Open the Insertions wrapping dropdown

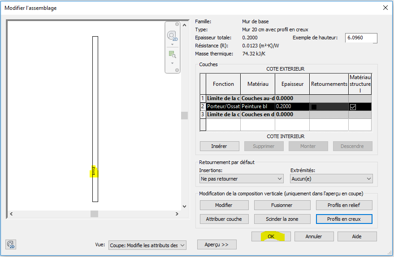click(x=241, y=179)
